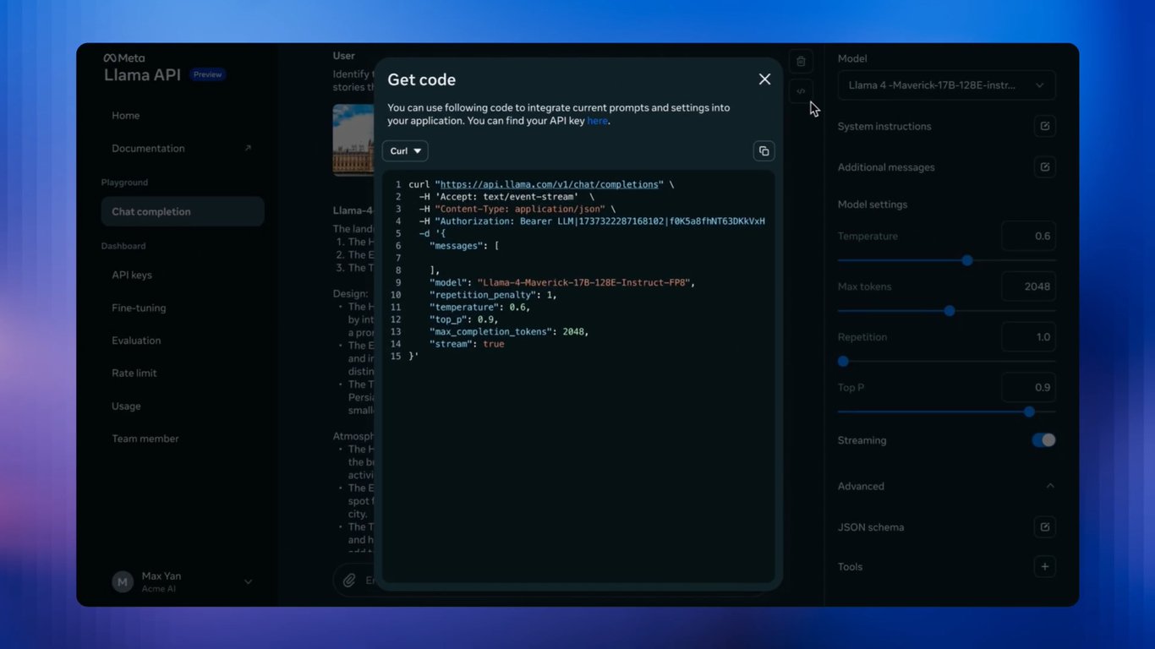Open the Curl language dropdown
Screen dimensions: 1155x649
tap(405, 151)
